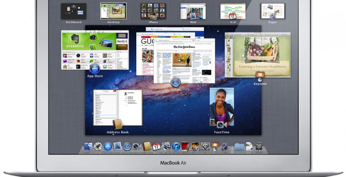Open iCal calendar icon in Dock
Viewport: 346px width, 177px height.
point(157,146)
